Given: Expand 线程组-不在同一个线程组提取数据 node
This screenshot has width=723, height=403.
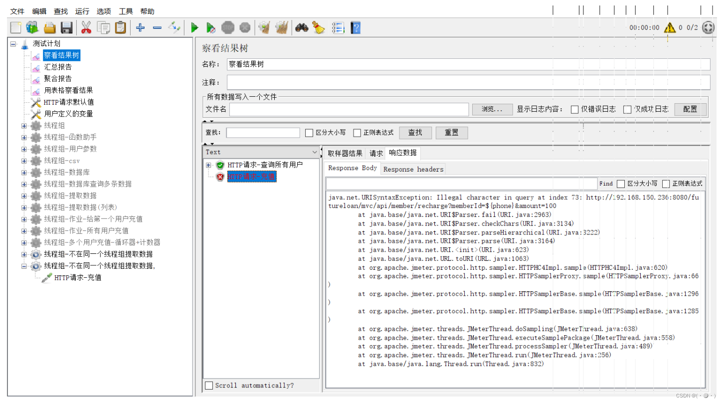Looking at the screenshot, I should click(x=24, y=254).
